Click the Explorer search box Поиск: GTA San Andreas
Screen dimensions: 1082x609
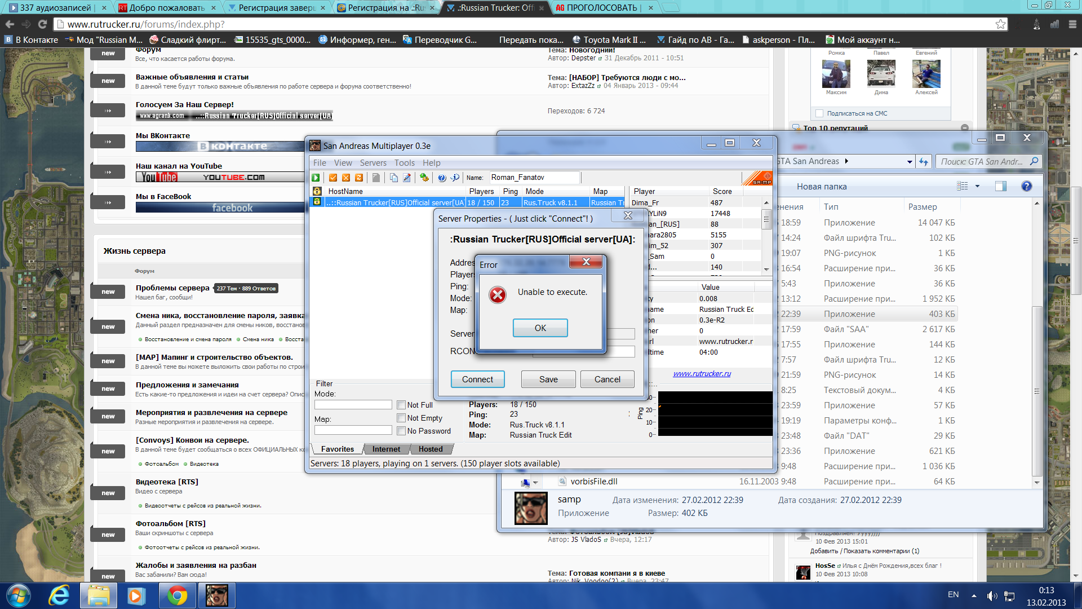[x=988, y=162]
